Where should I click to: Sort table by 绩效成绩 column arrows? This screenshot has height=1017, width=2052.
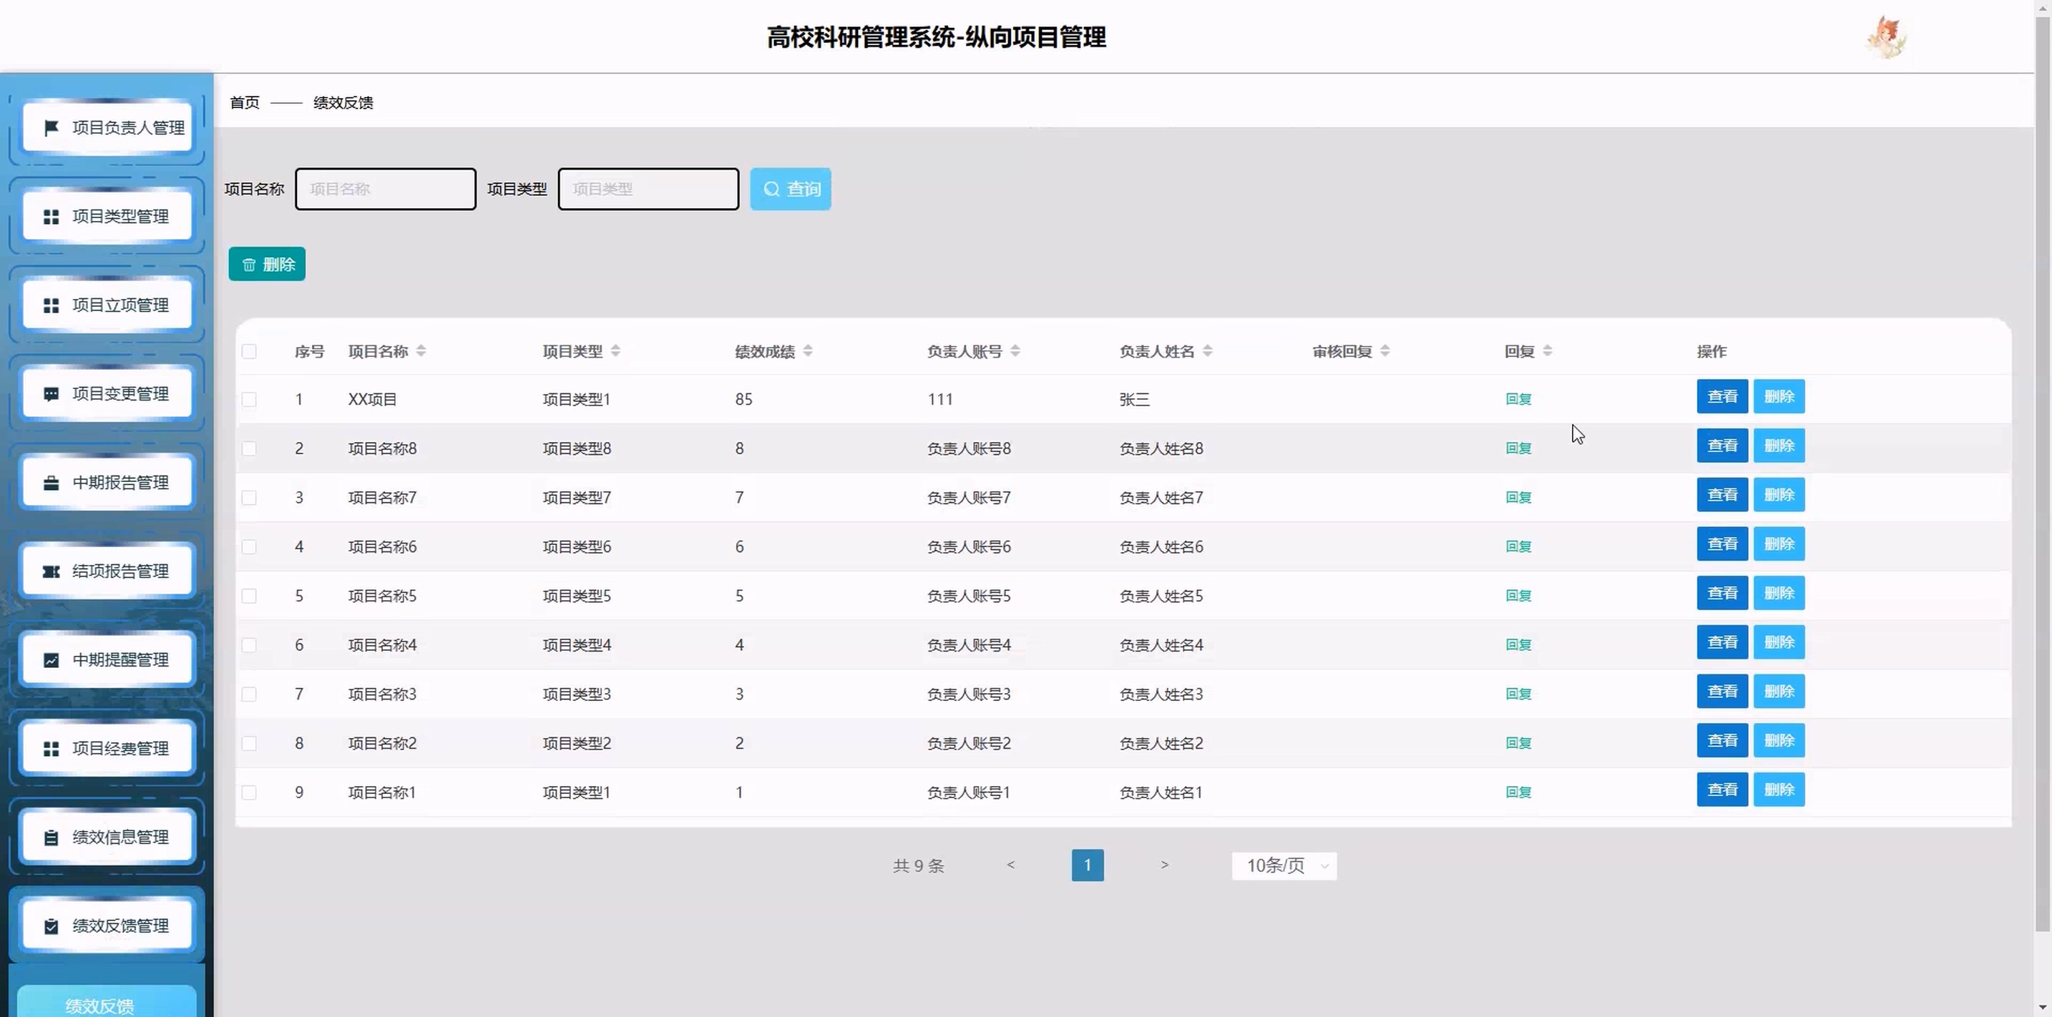click(x=808, y=351)
